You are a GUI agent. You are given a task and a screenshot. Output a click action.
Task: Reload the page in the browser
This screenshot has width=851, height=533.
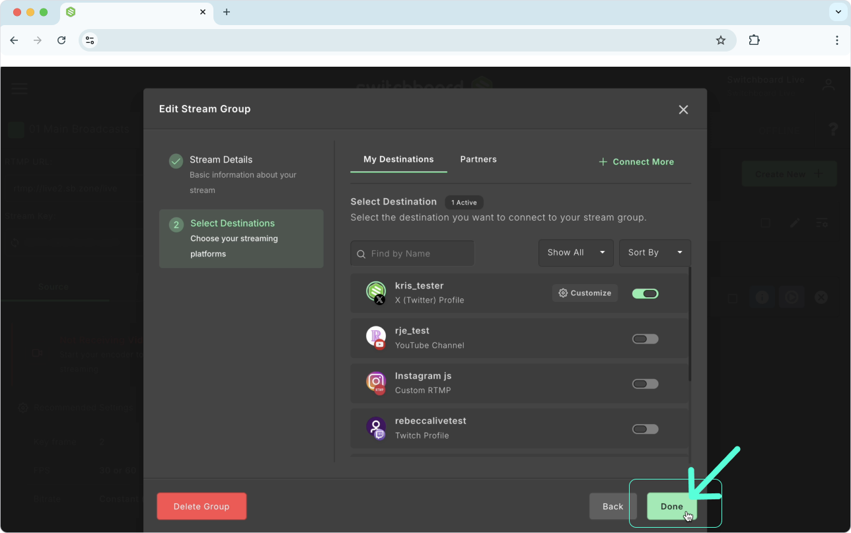point(61,40)
